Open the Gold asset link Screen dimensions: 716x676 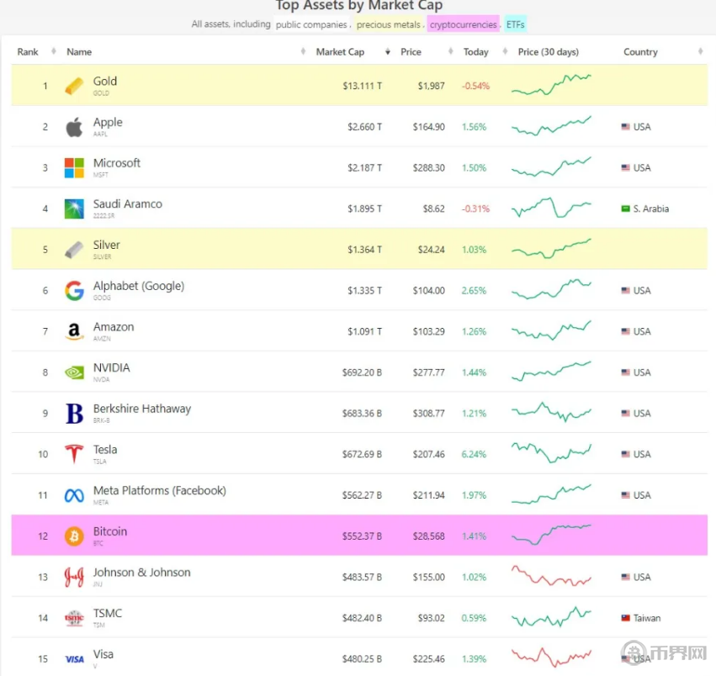[x=105, y=82]
